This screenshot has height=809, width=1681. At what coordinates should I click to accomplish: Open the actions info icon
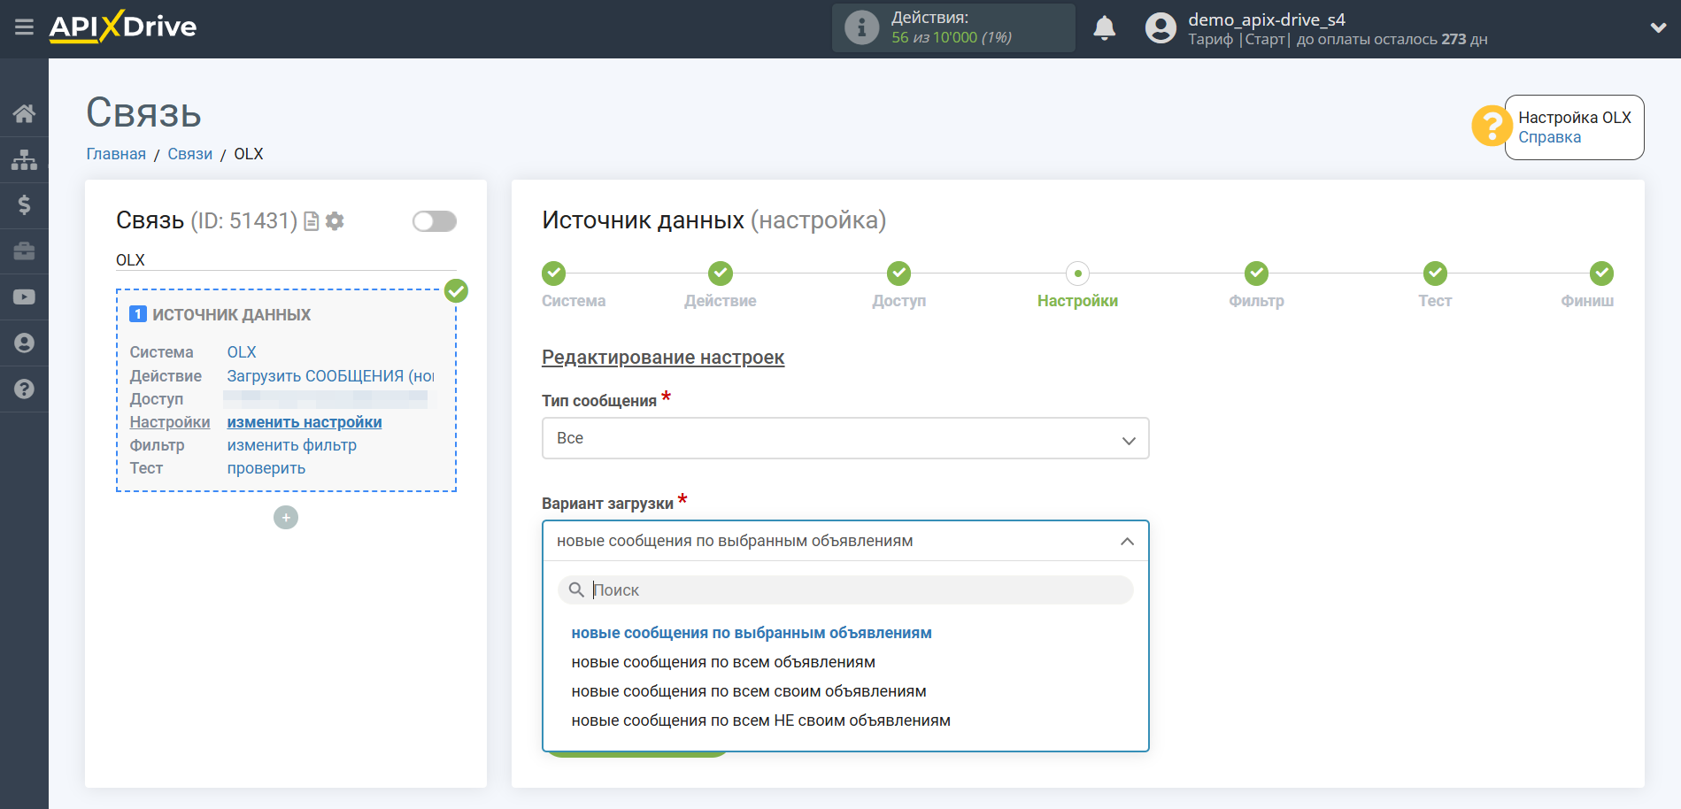[861, 27]
